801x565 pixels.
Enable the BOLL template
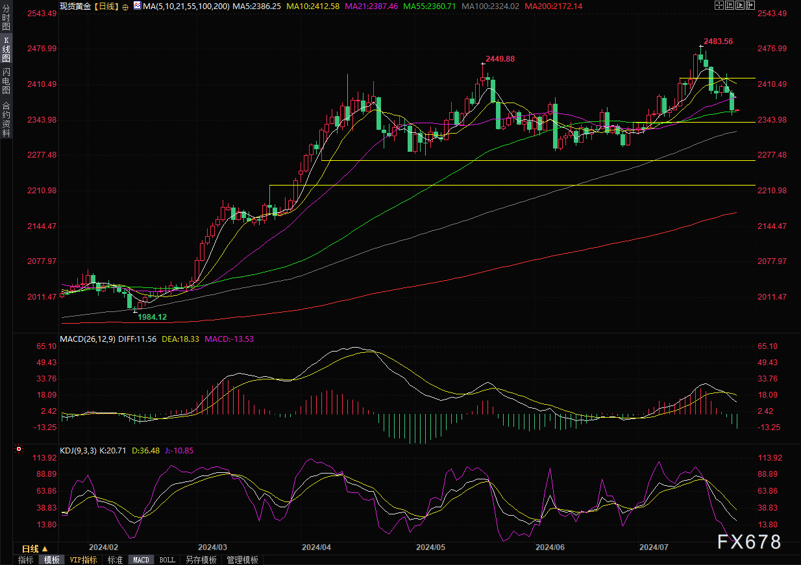click(x=167, y=560)
